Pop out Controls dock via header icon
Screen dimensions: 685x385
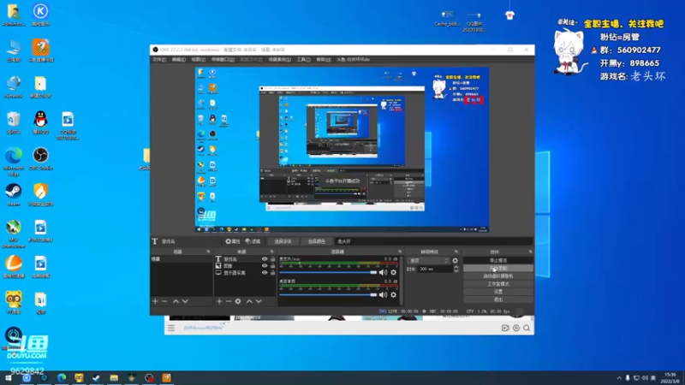[x=530, y=252]
